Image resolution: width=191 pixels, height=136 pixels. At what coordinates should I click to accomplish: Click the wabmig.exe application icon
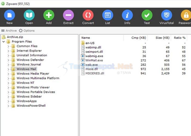83,56
